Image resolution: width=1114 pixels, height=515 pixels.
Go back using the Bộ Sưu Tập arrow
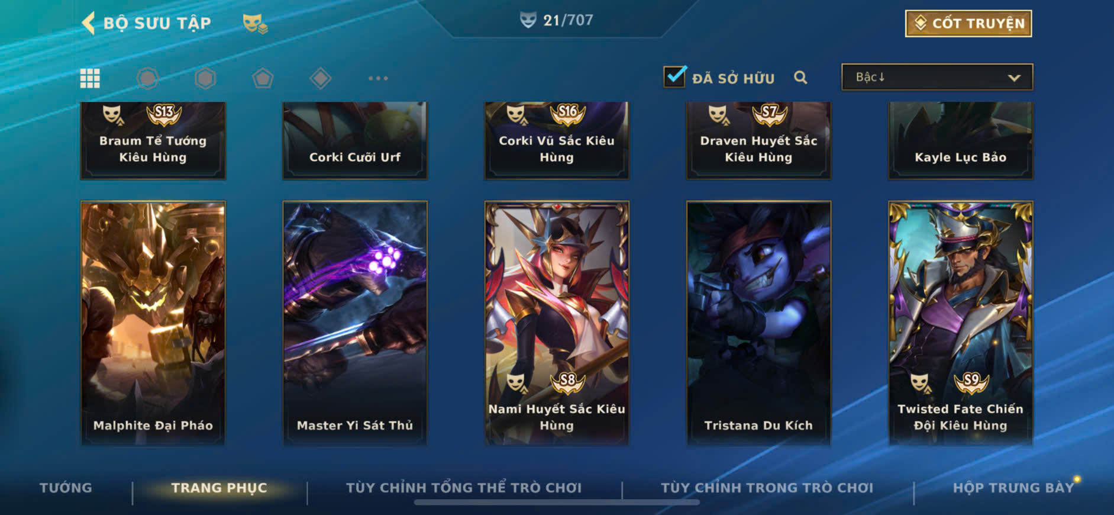tap(88, 23)
